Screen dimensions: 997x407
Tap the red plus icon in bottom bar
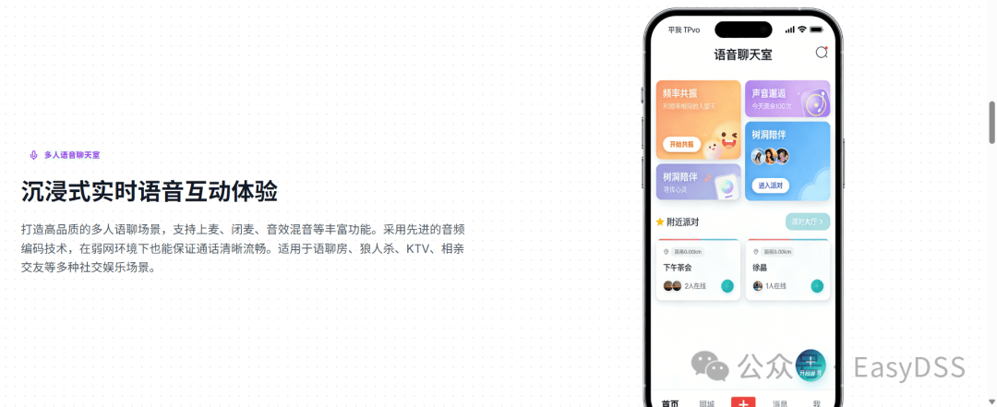click(743, 402)
